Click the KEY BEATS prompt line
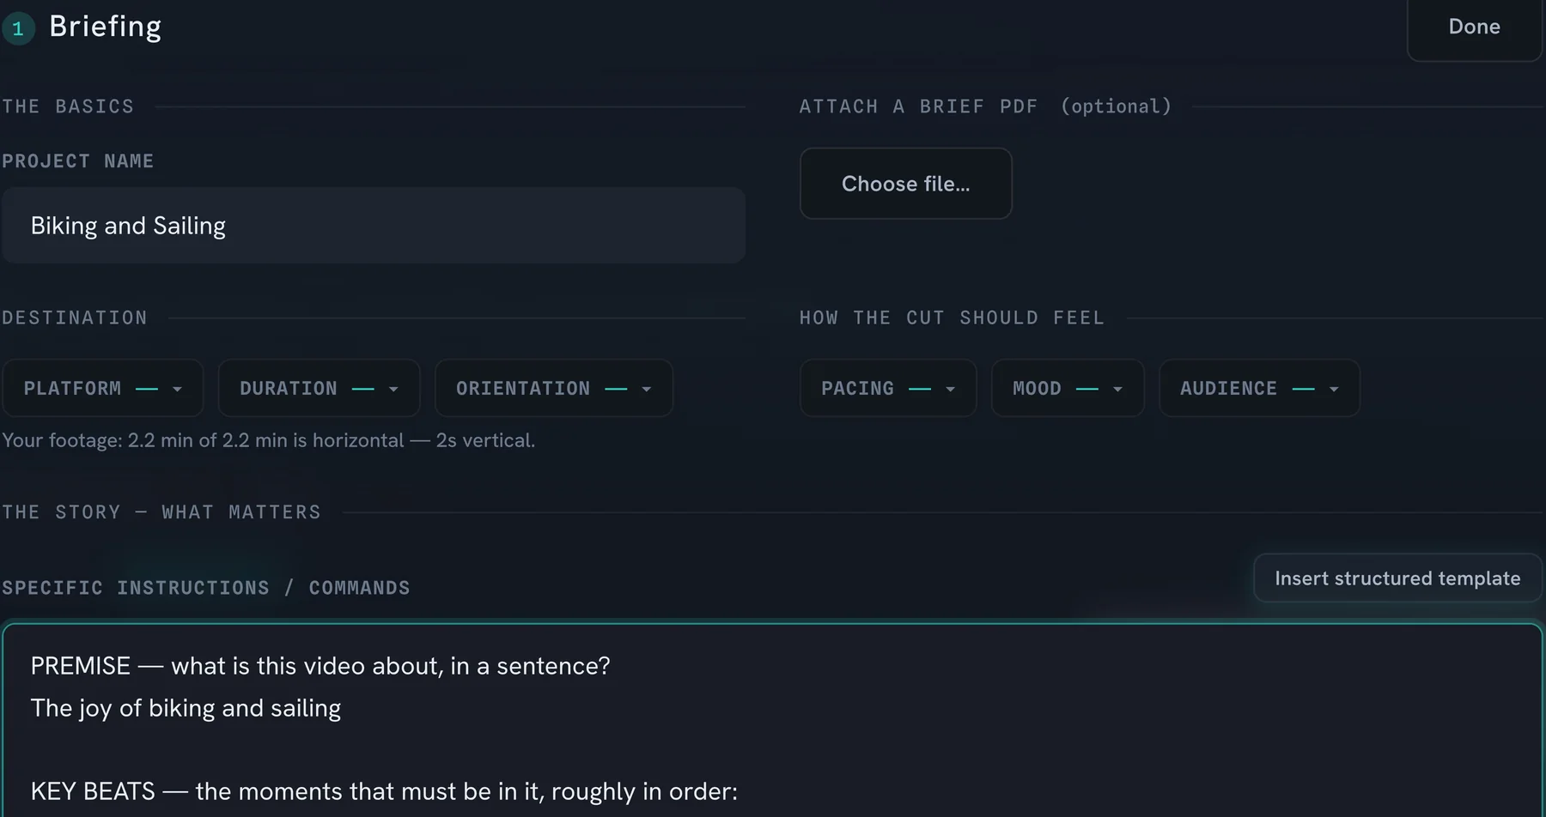The width and height of the screenshot is (1546, 817). point(384,791)
